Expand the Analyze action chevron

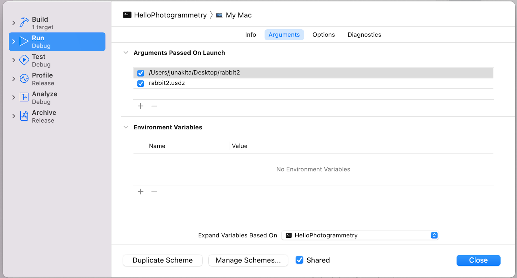[x=14, y=97]
